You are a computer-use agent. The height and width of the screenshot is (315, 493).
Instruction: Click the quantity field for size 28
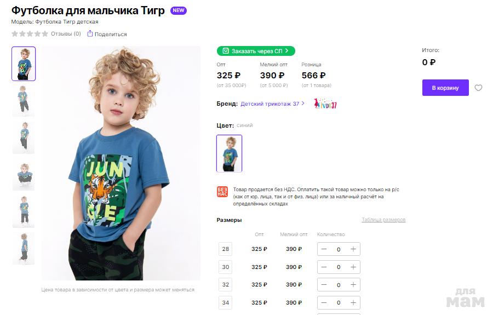point(339,249)
